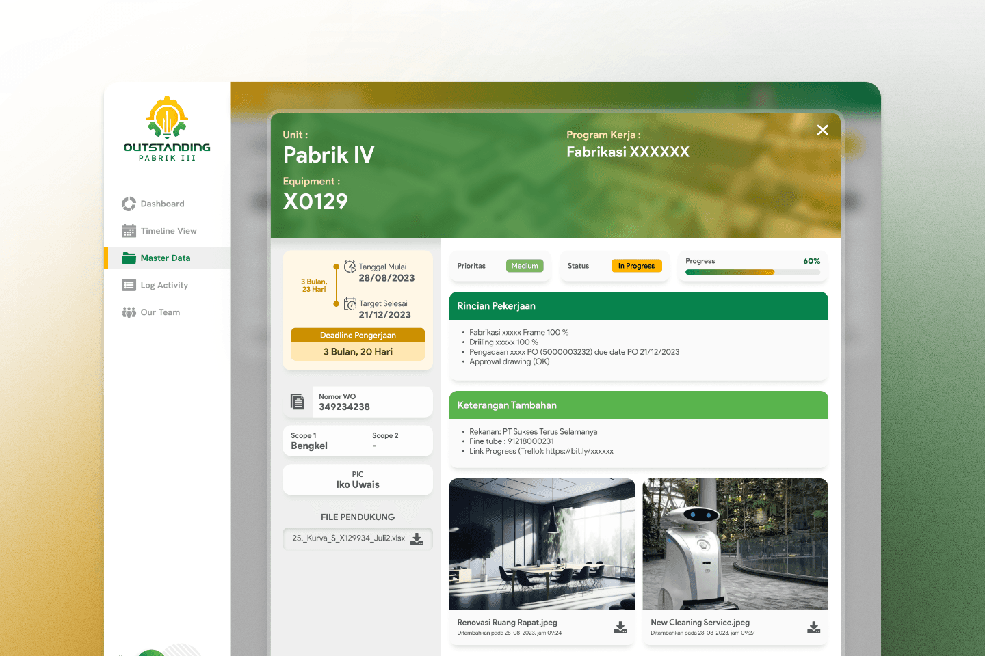Click program name Fabrikasi XXXXXX
The height and width of the screenshot is (656, 985).
pyautogui.click(x=628, y=152)
